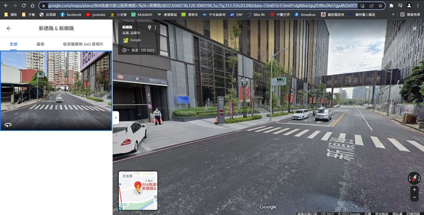Zoom out with the minus button
This screenshot has height=215, width=424.
click(414, 197)
